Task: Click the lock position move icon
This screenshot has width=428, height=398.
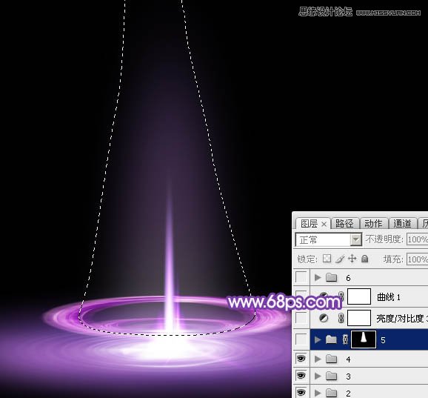Action: pyautogui.click(x=352, y=259)
